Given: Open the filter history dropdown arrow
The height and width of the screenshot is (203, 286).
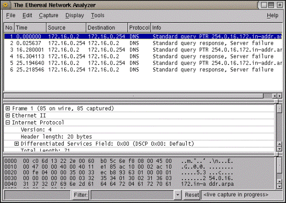Looking at the screenshot, I should (177, 195).
